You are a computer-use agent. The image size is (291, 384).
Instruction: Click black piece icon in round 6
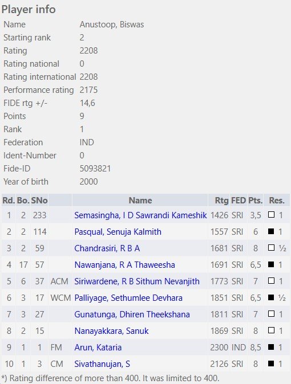pos(271,297)
